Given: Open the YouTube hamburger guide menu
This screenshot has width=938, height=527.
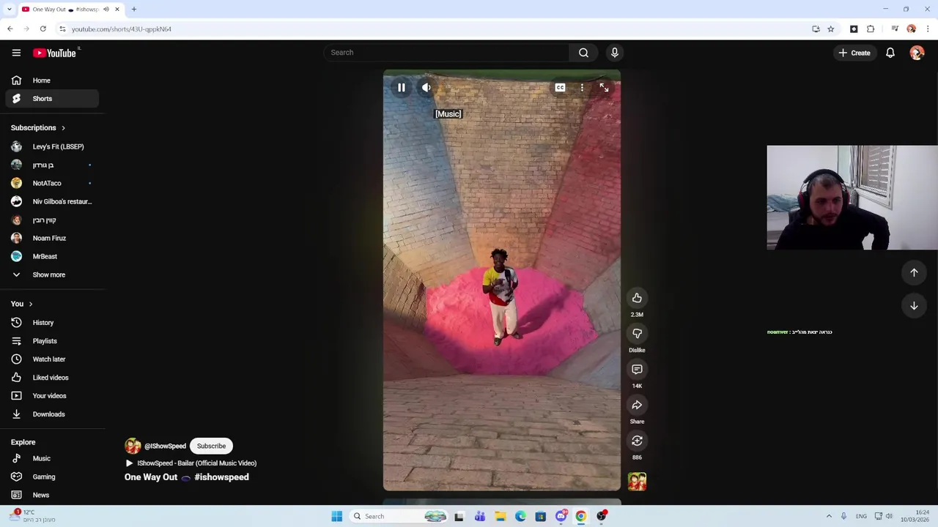Looking at the screenshot, I should pos(16,53).
